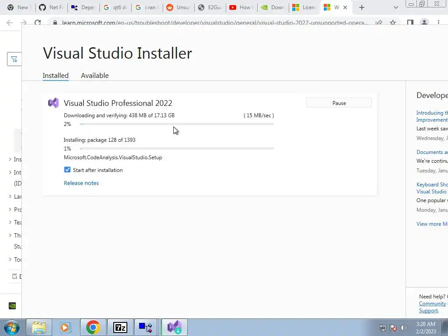Bookmark this page with the star icon
448x336 pixels.
393,23
